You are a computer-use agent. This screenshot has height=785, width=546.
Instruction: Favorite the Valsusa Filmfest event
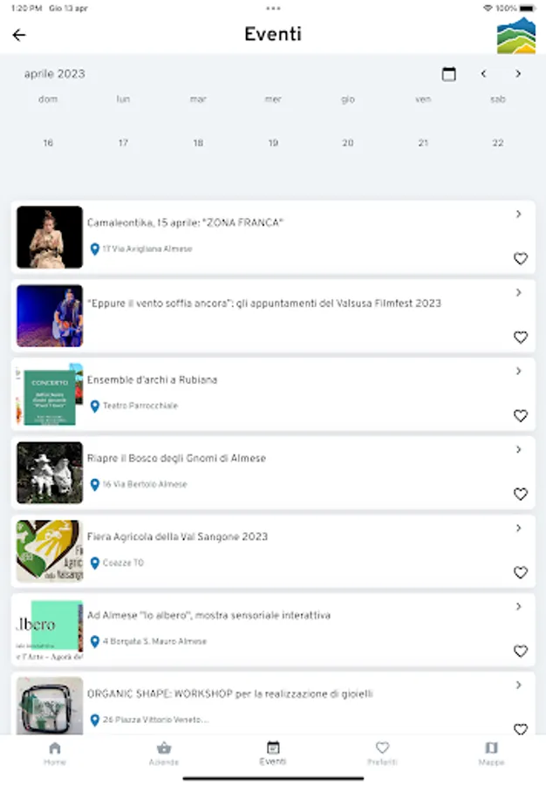(x=521, y=338)
